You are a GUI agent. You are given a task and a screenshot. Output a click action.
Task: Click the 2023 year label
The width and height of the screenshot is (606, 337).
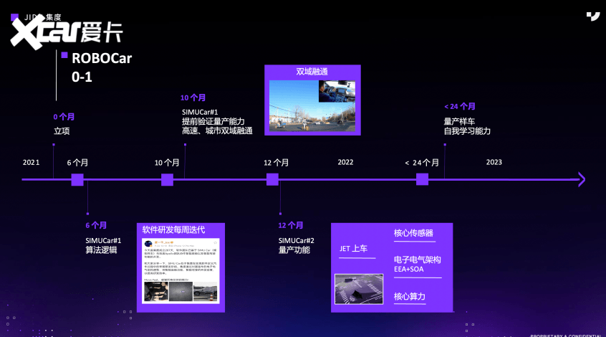tap(494, 163)
